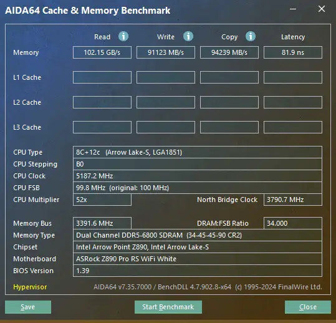Click the Close button at bottom
Image resolution: width=336 pixels, height=323 pixels.
(308, 307)
